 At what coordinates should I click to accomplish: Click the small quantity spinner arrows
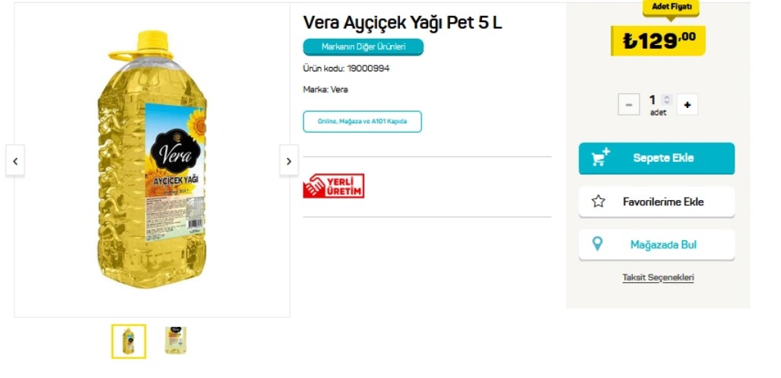coord(667,100)
